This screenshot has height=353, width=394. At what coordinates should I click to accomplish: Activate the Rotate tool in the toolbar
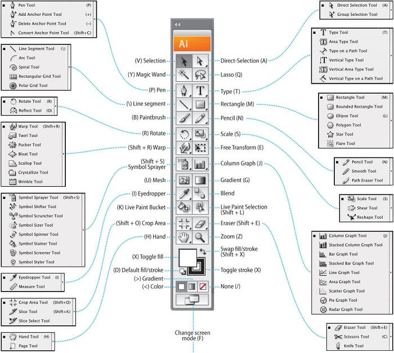click(184, 134)
